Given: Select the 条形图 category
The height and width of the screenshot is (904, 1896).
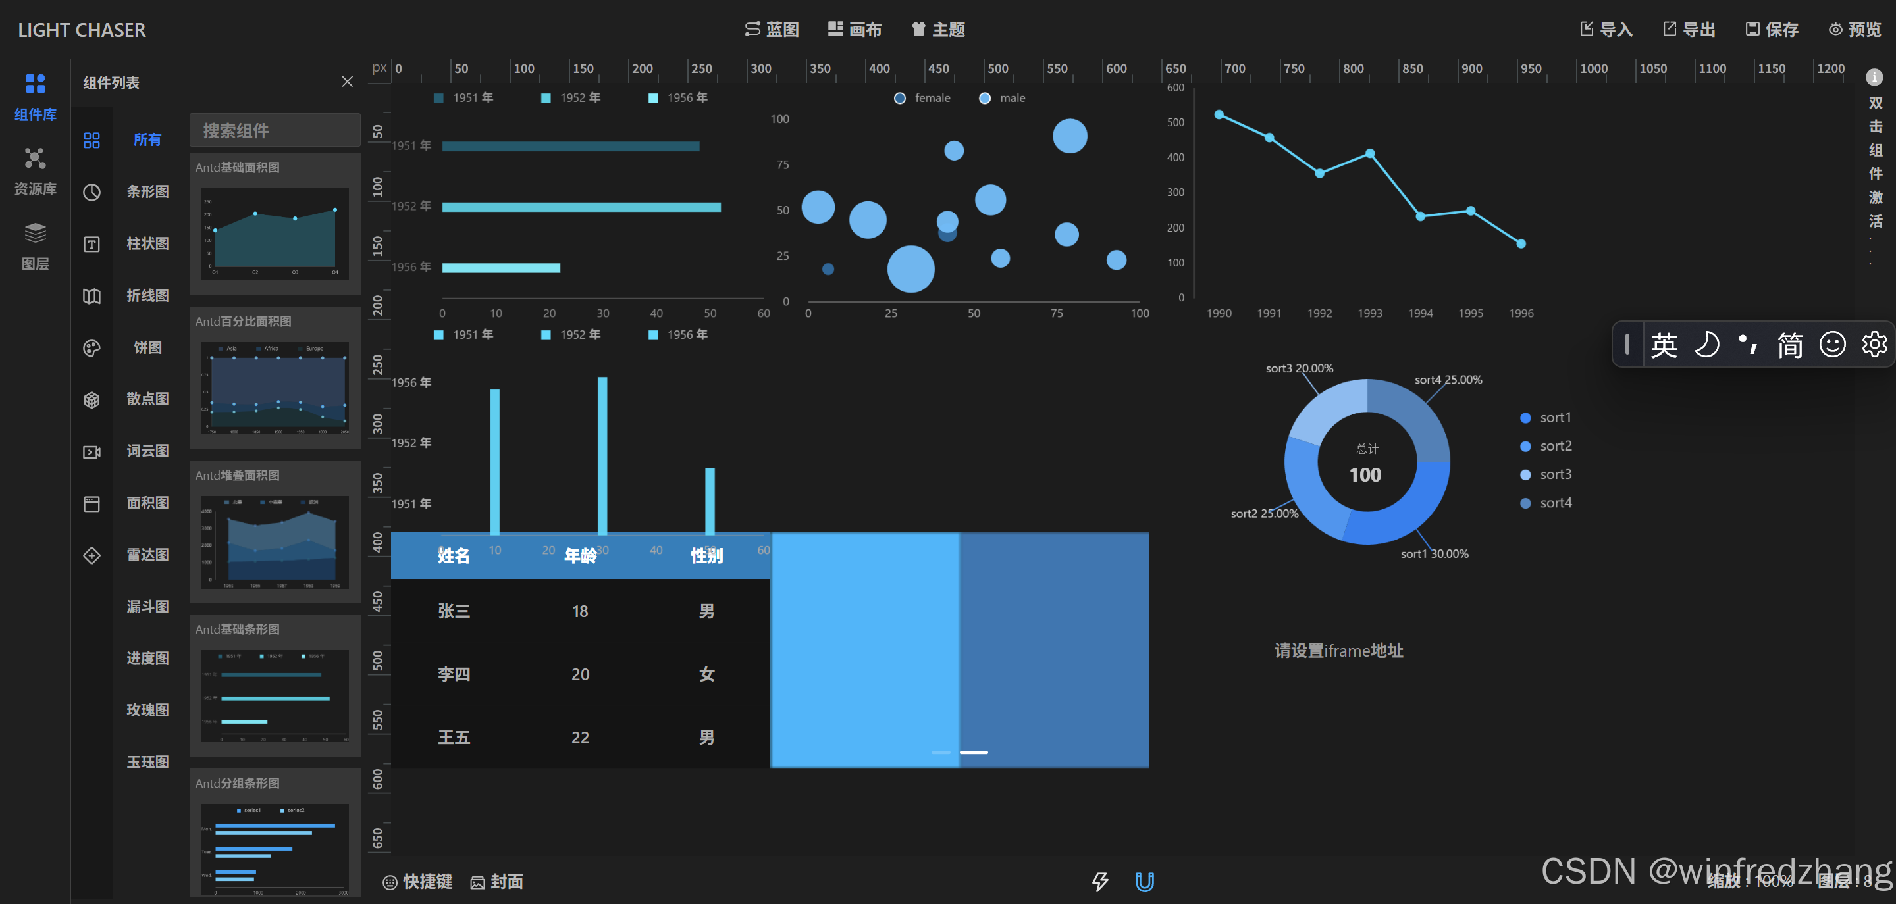Looking at the screenshot, I should pos(147,192).
